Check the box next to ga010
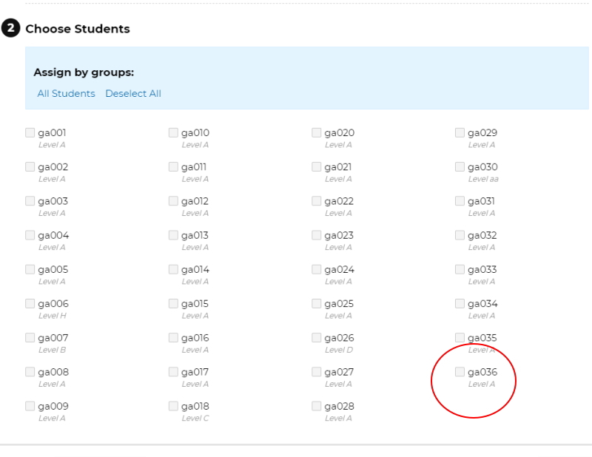This screenshot has width=592, height=457. pyautogui.click(x=173, y=132)
